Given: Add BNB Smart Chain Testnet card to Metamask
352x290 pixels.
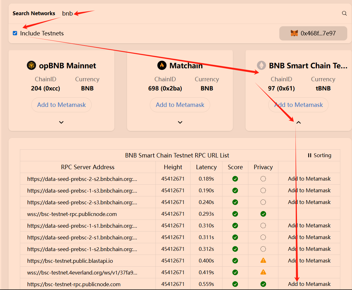Looking at the screenshot, I should [299, 105].
